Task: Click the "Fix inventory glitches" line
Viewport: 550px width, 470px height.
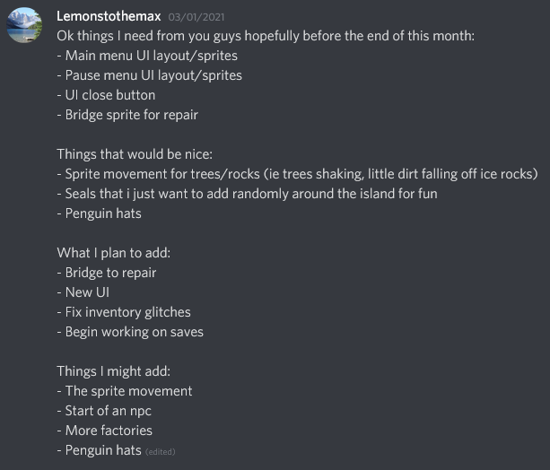Action: (124, 312)
